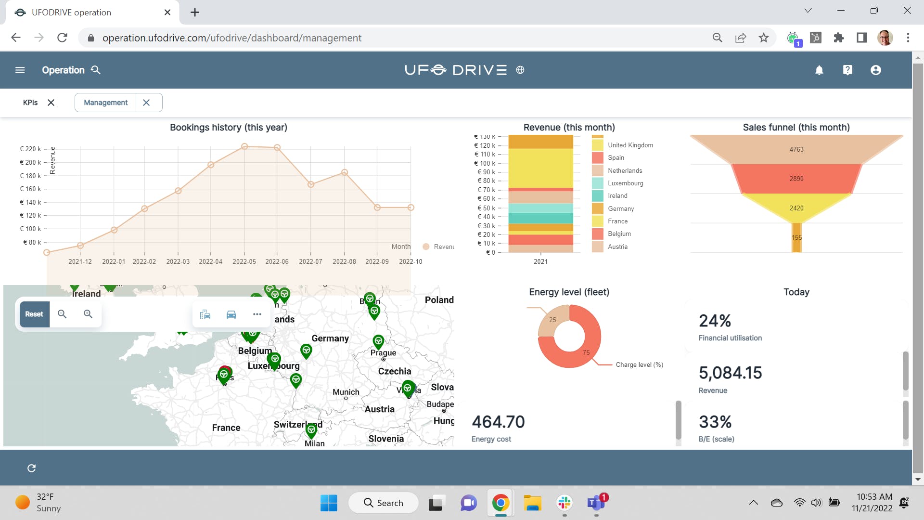Click the map zoom out magnifier
This screenshot has width=924, height=520.
coord(62,314)
